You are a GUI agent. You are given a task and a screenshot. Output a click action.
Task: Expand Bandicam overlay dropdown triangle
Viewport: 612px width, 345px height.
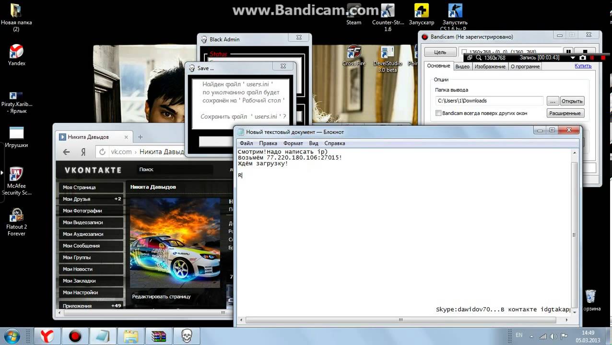tap(574, 57)
